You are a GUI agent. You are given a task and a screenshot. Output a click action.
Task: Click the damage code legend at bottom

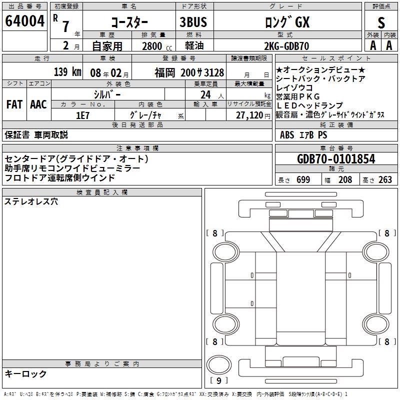click(176, 394)
